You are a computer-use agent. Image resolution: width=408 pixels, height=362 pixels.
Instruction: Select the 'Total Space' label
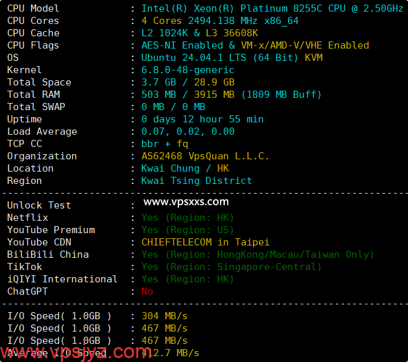tap(40, 82)
